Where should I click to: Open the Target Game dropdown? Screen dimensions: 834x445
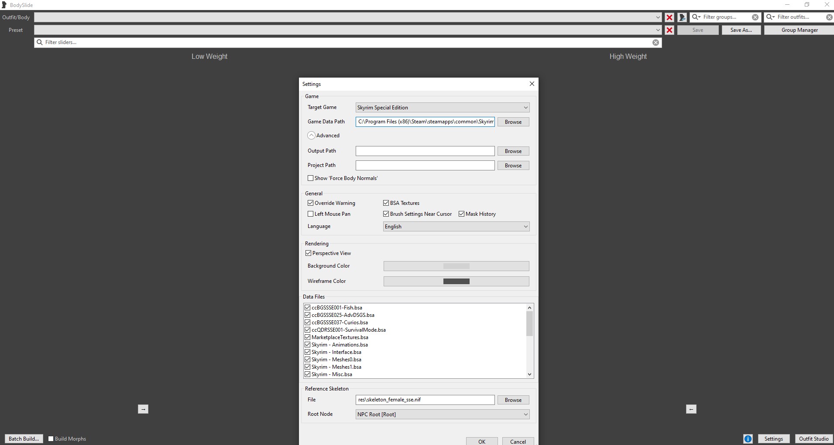pos(443,108)
